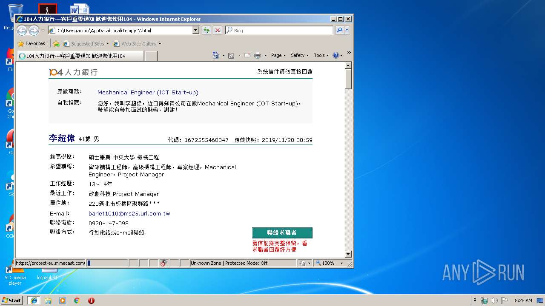The width and height of the screenshot is (545, 306).
Task: Click the security zone lock icon in status bar
Action: coord(303,263)
